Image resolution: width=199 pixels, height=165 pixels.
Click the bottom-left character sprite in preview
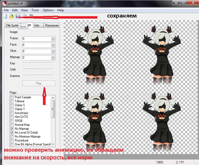[95, 122]
